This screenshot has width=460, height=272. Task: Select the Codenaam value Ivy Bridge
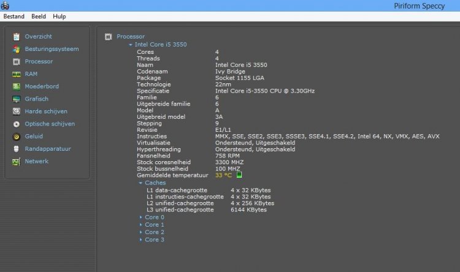coord(230,72)
